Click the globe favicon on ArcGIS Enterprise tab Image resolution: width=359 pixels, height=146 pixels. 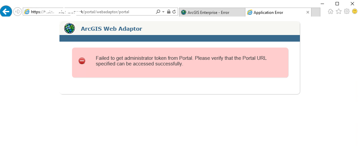point(184,12)
